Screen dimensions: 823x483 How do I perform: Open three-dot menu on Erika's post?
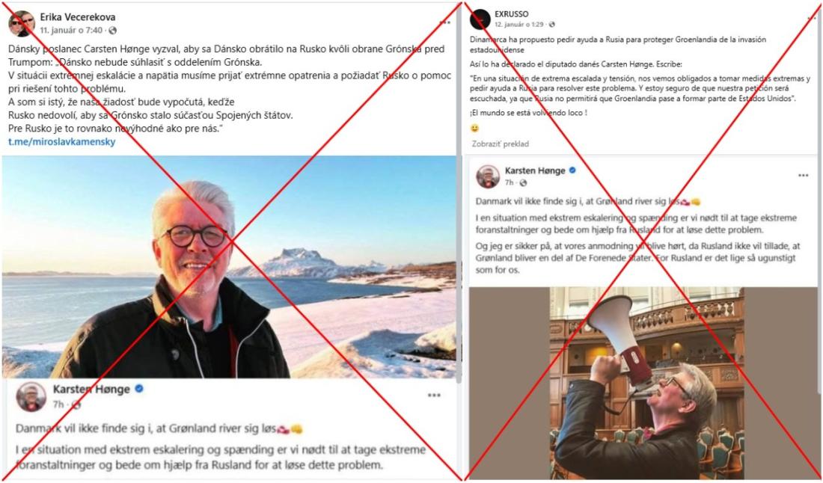pyautogui.click(x=444, y=22)
